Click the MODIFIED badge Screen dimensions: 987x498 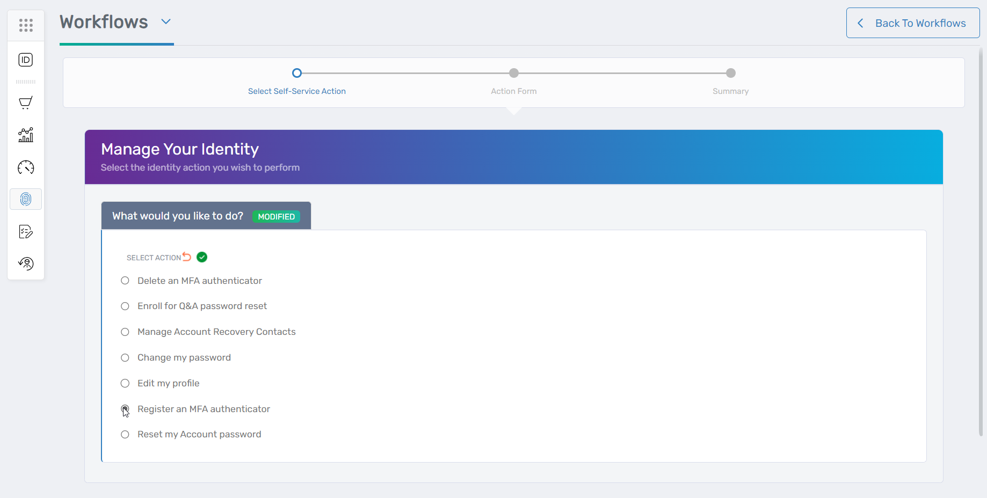point(276,216)
